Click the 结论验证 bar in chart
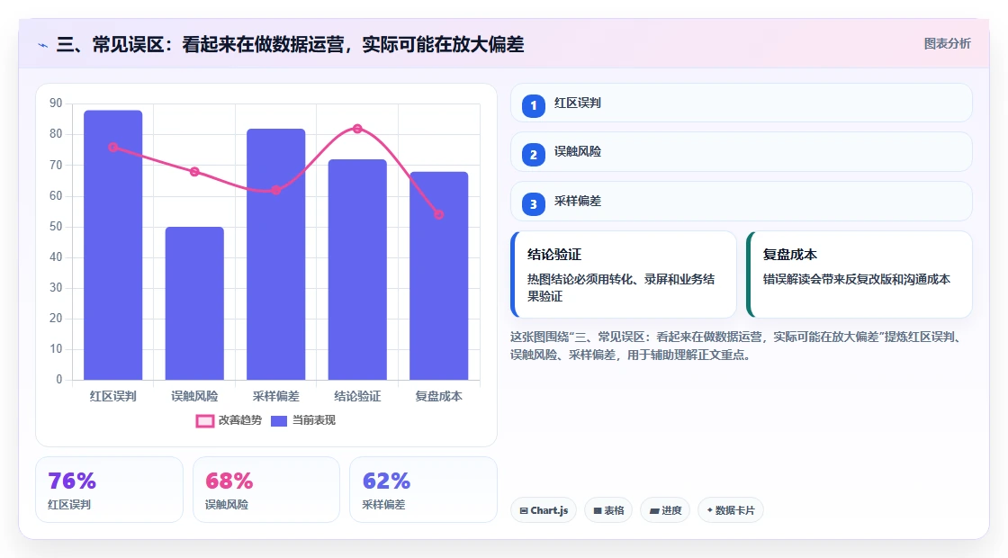1008x558 pixels. point(357,269)
